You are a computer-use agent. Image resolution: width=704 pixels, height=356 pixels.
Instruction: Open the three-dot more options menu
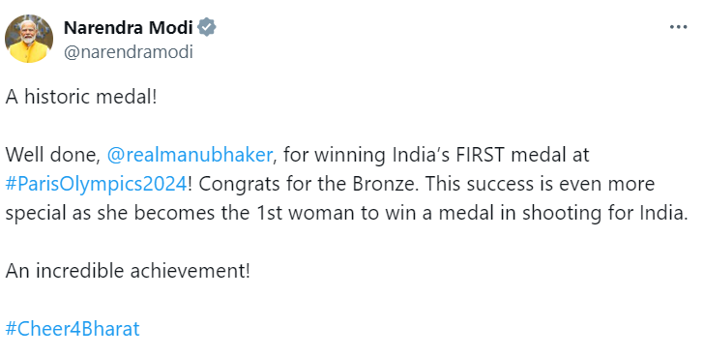pos(678,27)
